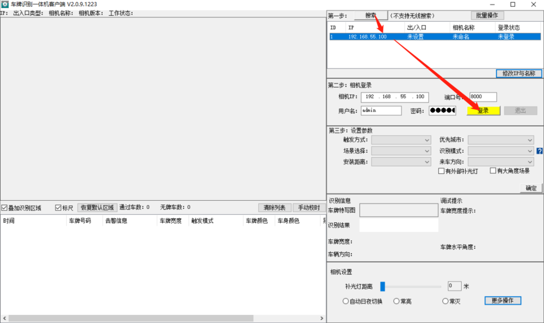Screen dimensions: 544x323
Task: Click the 相机名称 column header in camera list
Action: click(x=473, y=27)
